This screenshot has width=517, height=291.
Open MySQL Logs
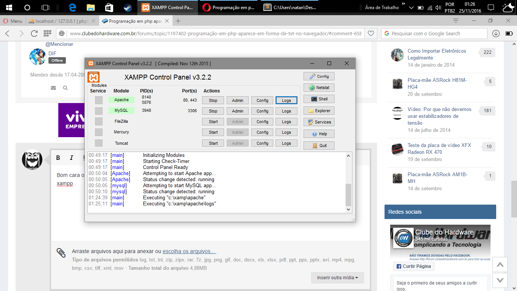point(287,111)
